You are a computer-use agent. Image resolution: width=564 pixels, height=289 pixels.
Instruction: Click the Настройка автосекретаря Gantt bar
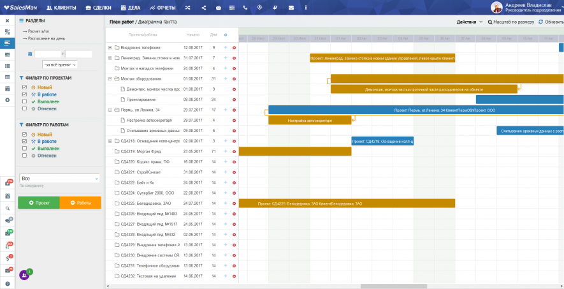(x=309, y=120)
